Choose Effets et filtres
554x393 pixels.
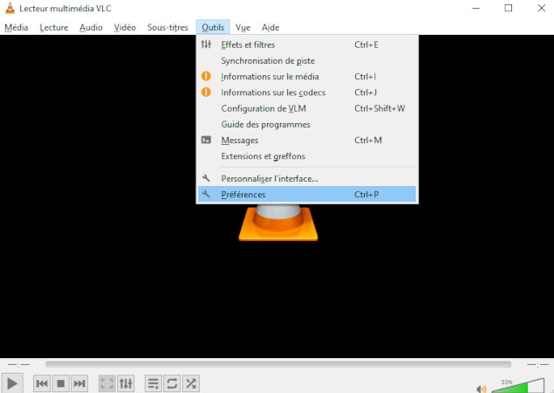[307, 45]
